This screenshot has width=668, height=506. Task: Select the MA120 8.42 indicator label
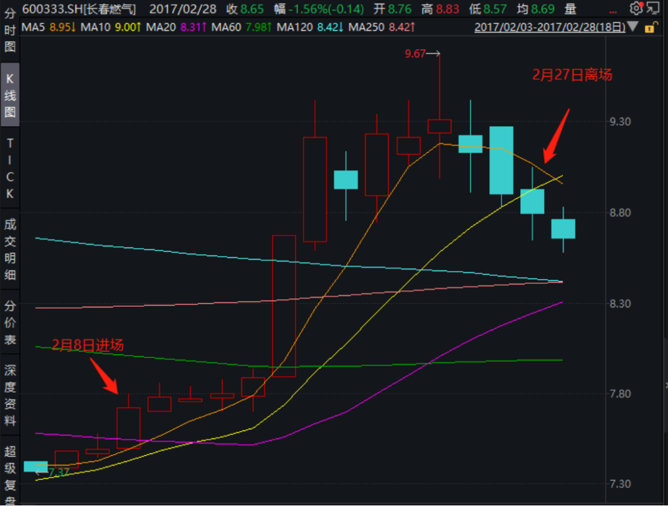(310, 27)
